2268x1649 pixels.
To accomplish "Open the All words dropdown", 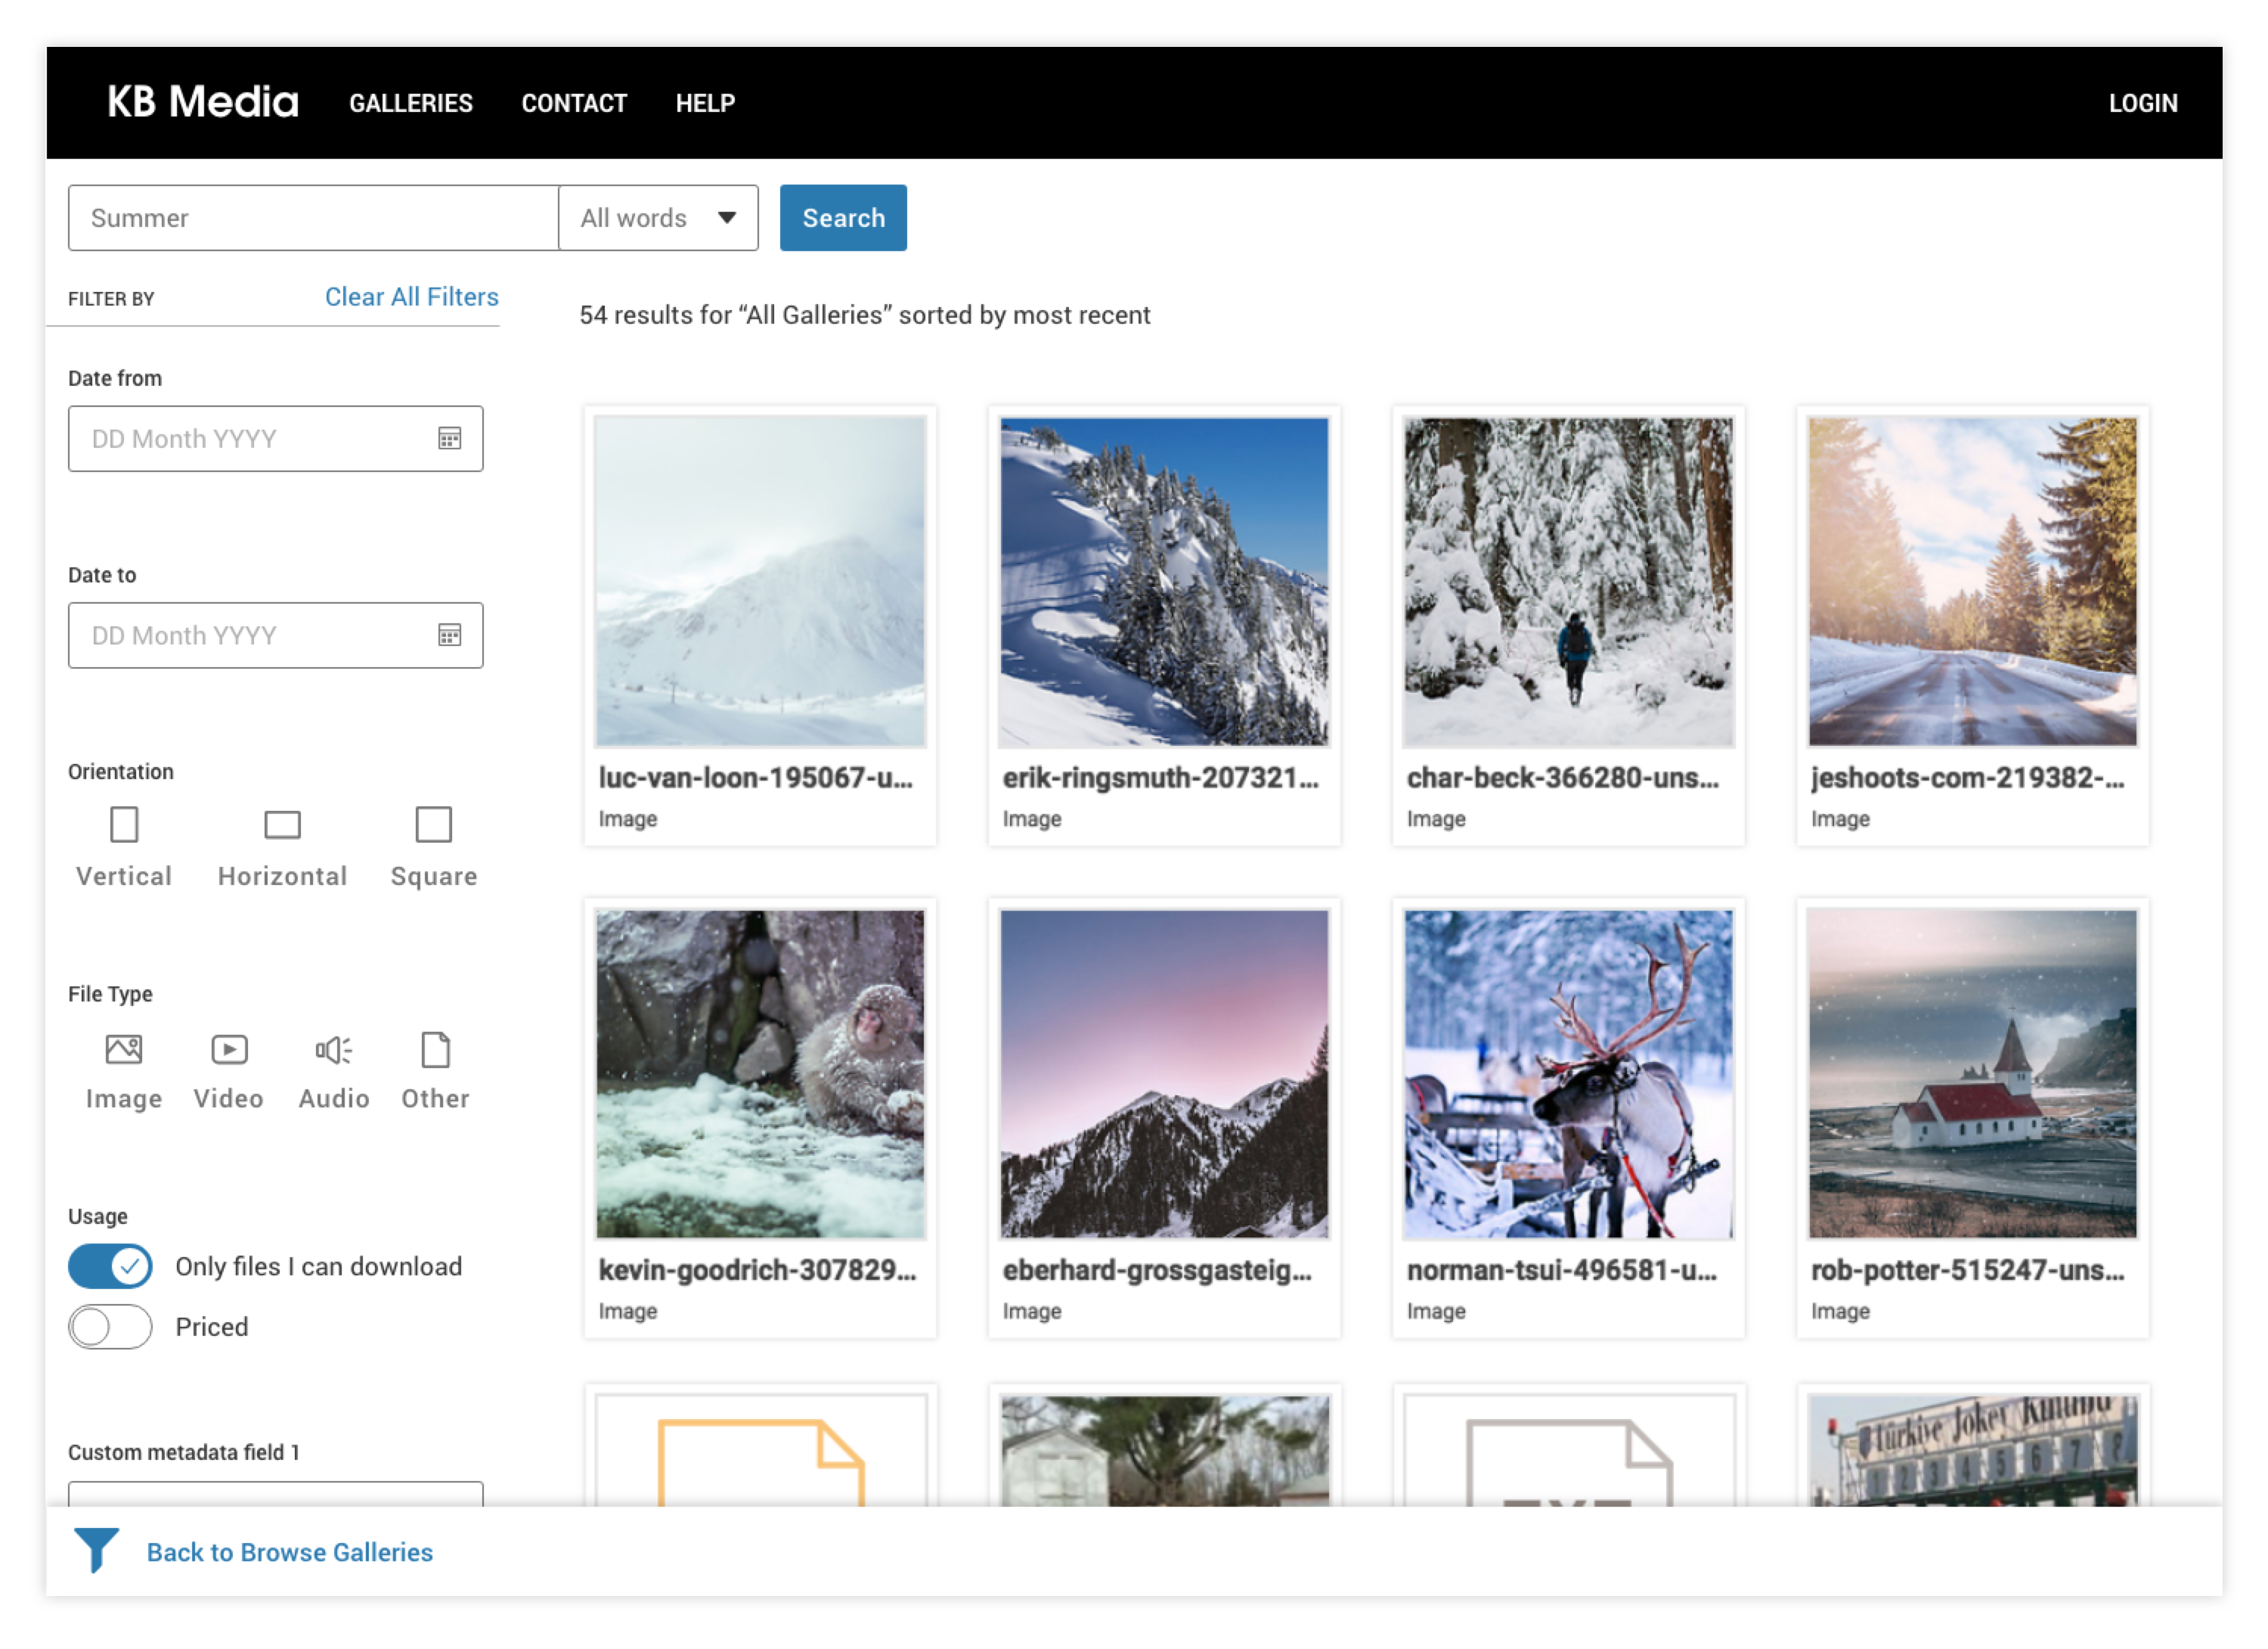I will pyautogui.click(x=658, y=218).
